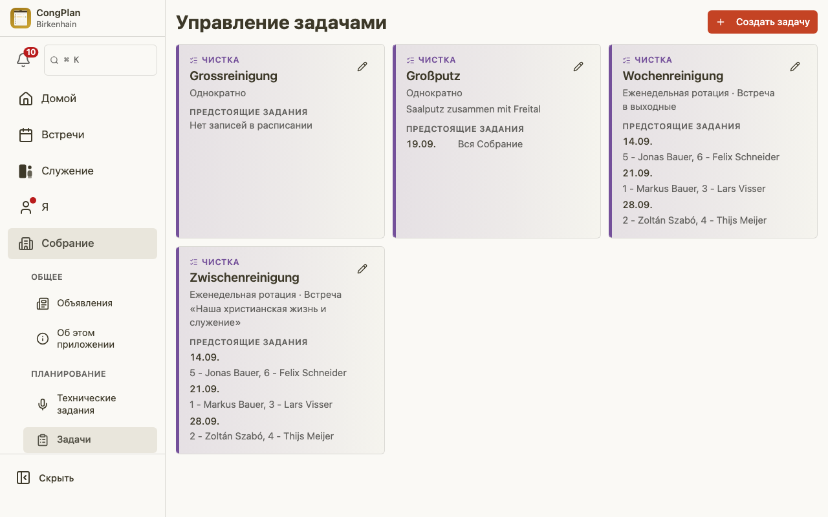Click the Großputz card title
The width and height of the screenshot is (828, 517).
click(x=433, y=76)
